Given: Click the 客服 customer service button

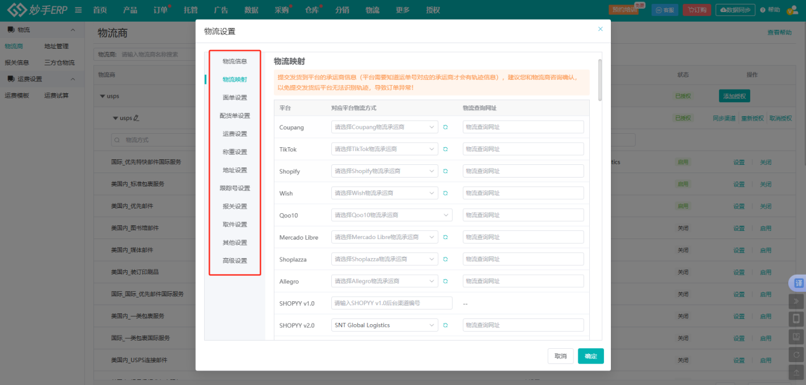Looking at the screenshot, I should [x=665, y=10].
